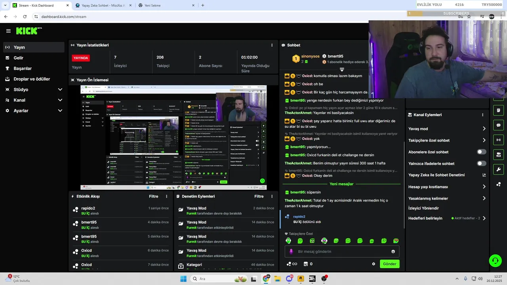The image size is (507, 285).
Task: Click the notes panel icon in right rail
Action: click(x=498, y=110)
